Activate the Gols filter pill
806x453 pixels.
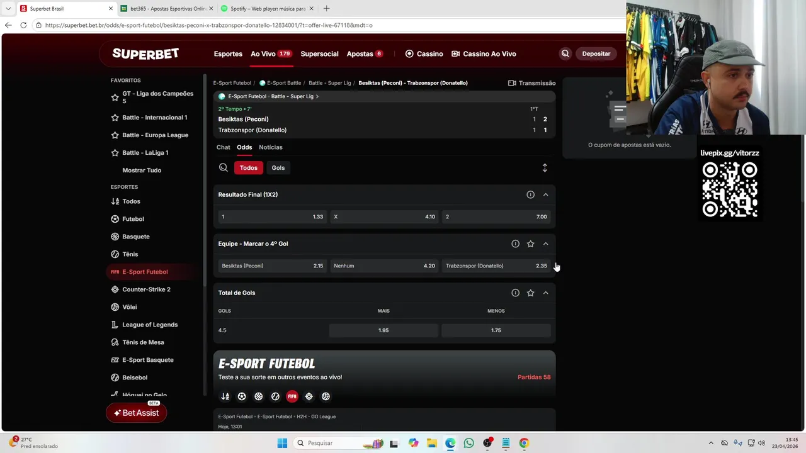click(x=278, y=167)
